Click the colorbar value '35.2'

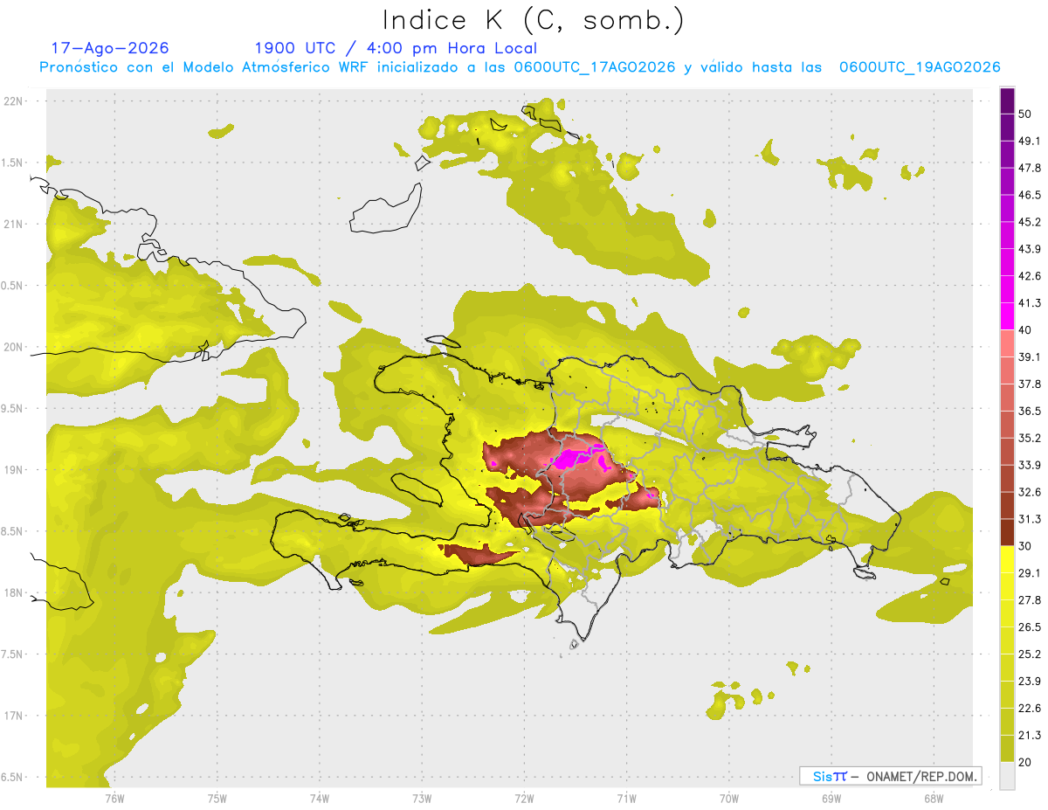click(1031, 438)
